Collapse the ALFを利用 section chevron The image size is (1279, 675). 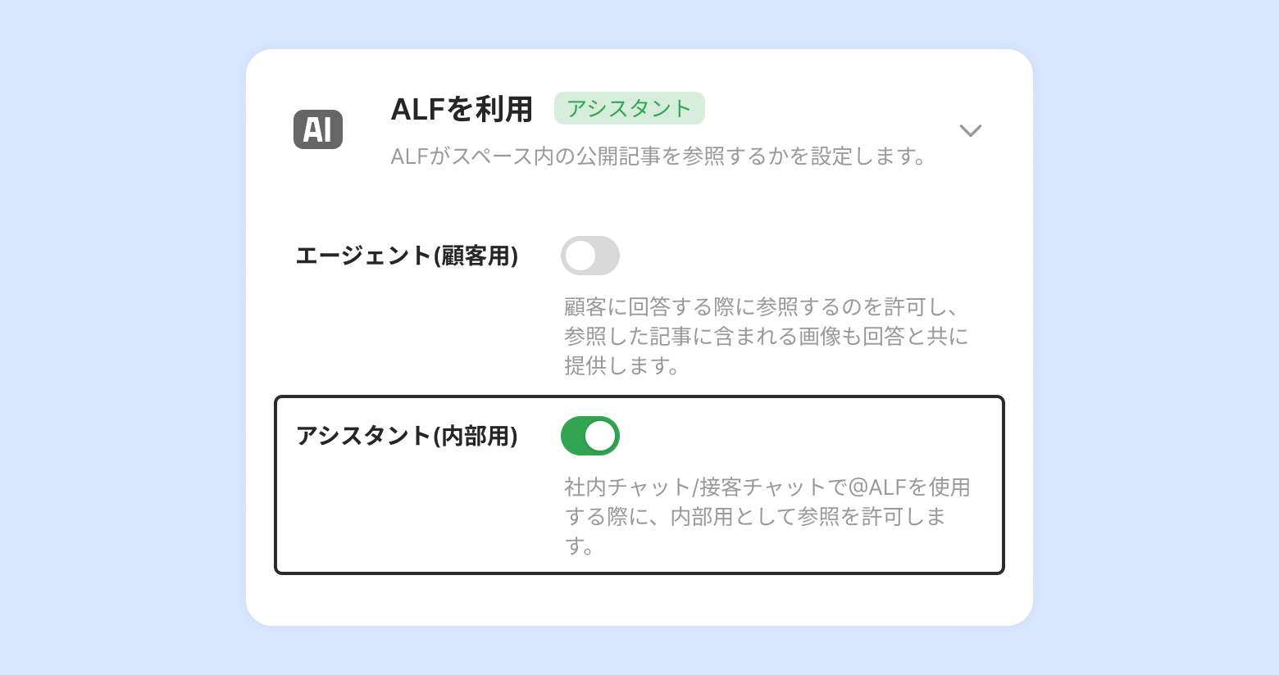971,131
